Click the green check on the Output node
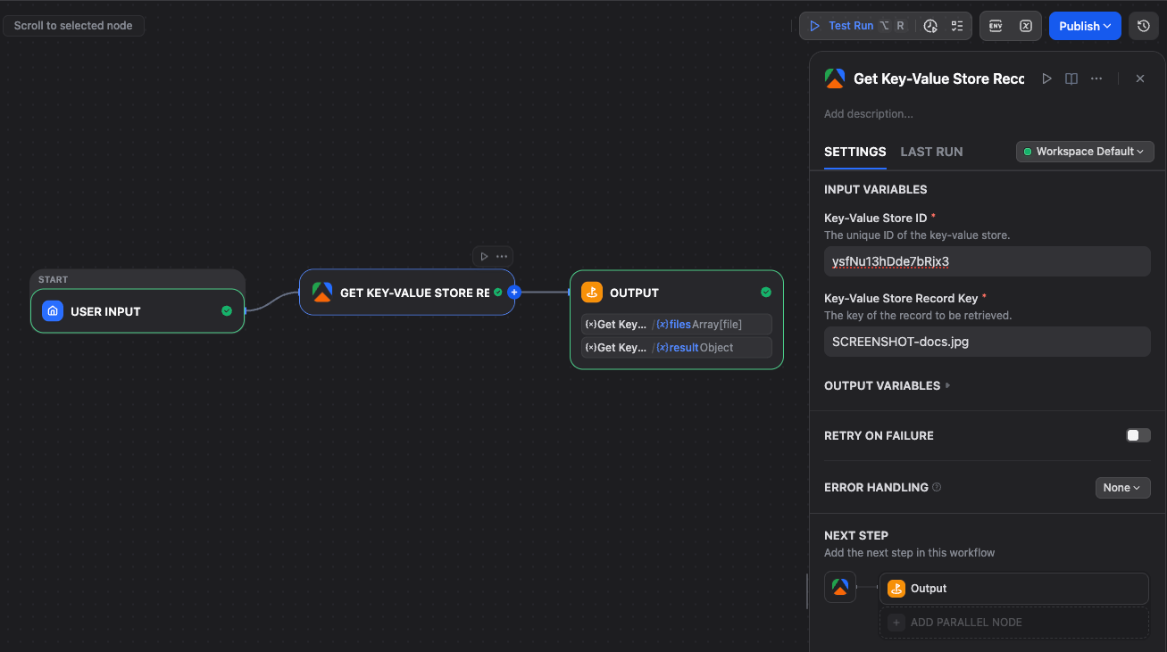This screenshot has height=652, width=1167. point(765,292)
